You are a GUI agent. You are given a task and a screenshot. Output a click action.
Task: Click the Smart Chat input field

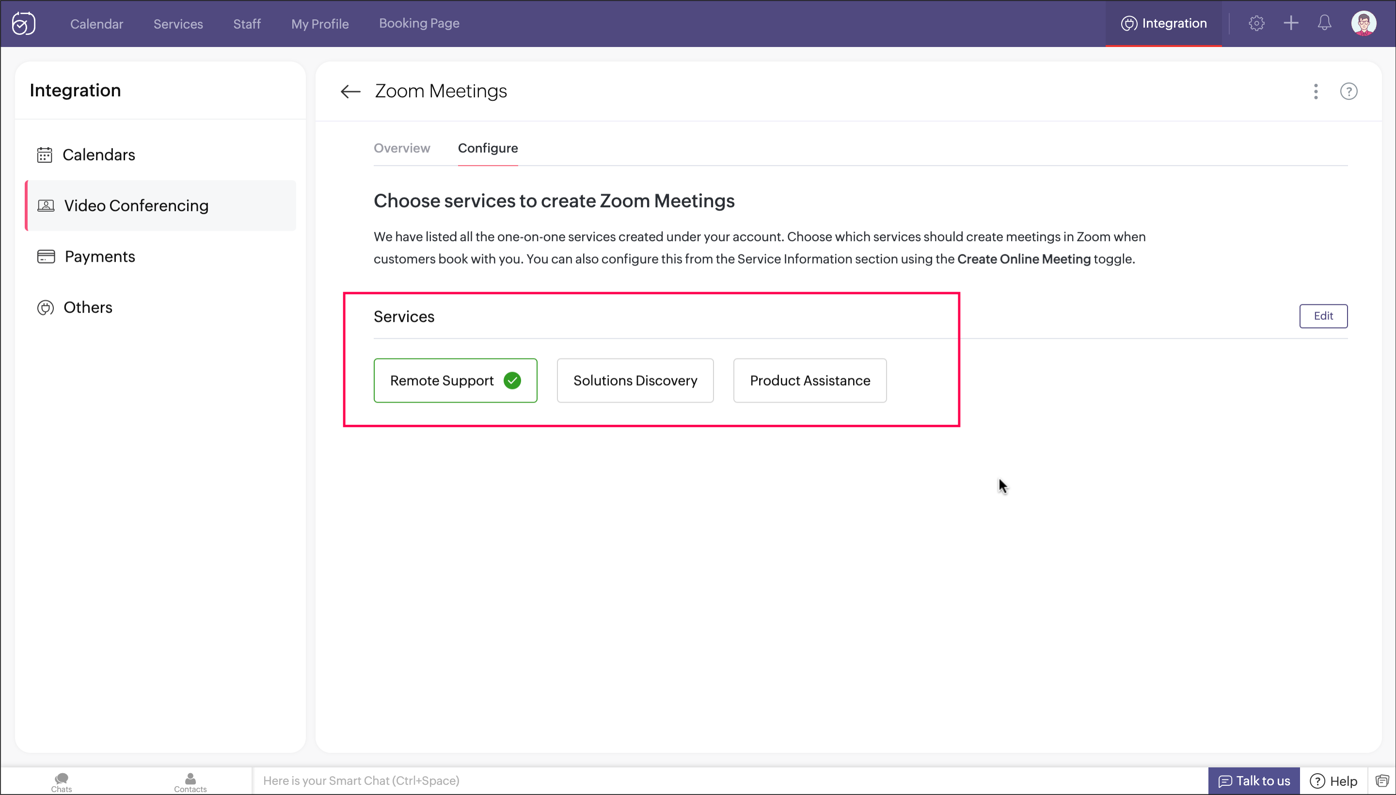[730, 781]
